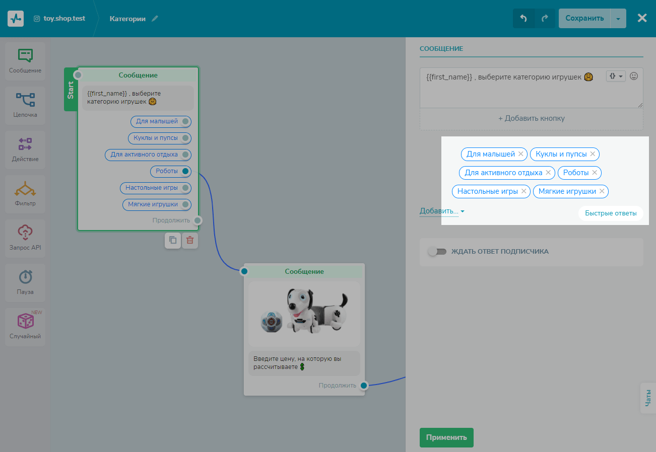
Task: Choose the Action (Действие) block icon
Action: [x=25, y=144]
